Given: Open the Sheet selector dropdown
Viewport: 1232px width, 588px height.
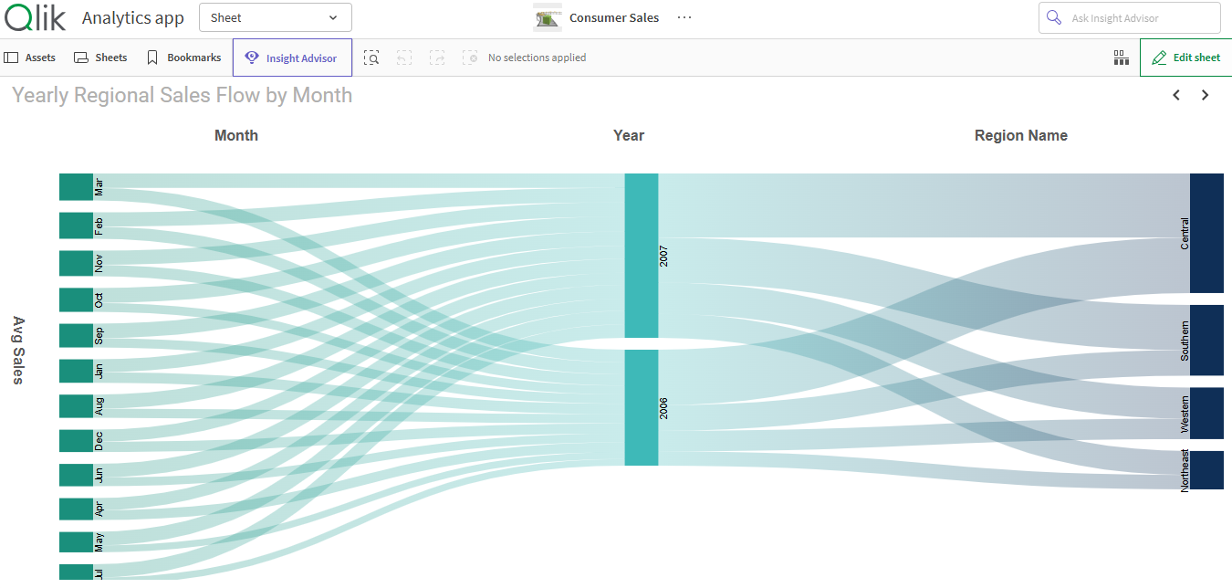Looking at the screenshot, I should pyautogui.click(x=275, y=16).
